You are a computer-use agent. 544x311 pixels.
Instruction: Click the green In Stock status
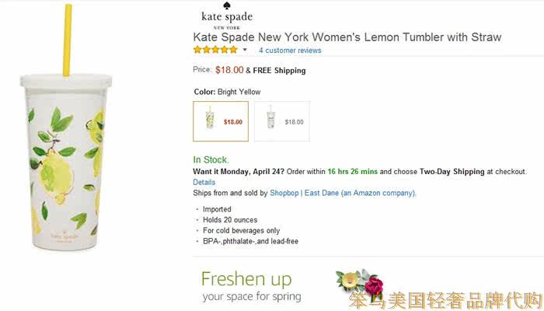[211, 159]
